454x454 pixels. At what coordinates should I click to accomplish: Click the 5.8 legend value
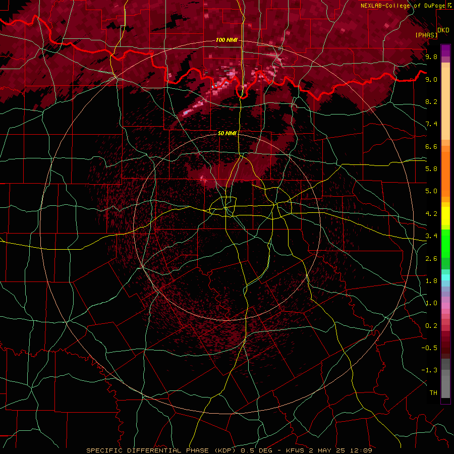(x=431, y=169)
